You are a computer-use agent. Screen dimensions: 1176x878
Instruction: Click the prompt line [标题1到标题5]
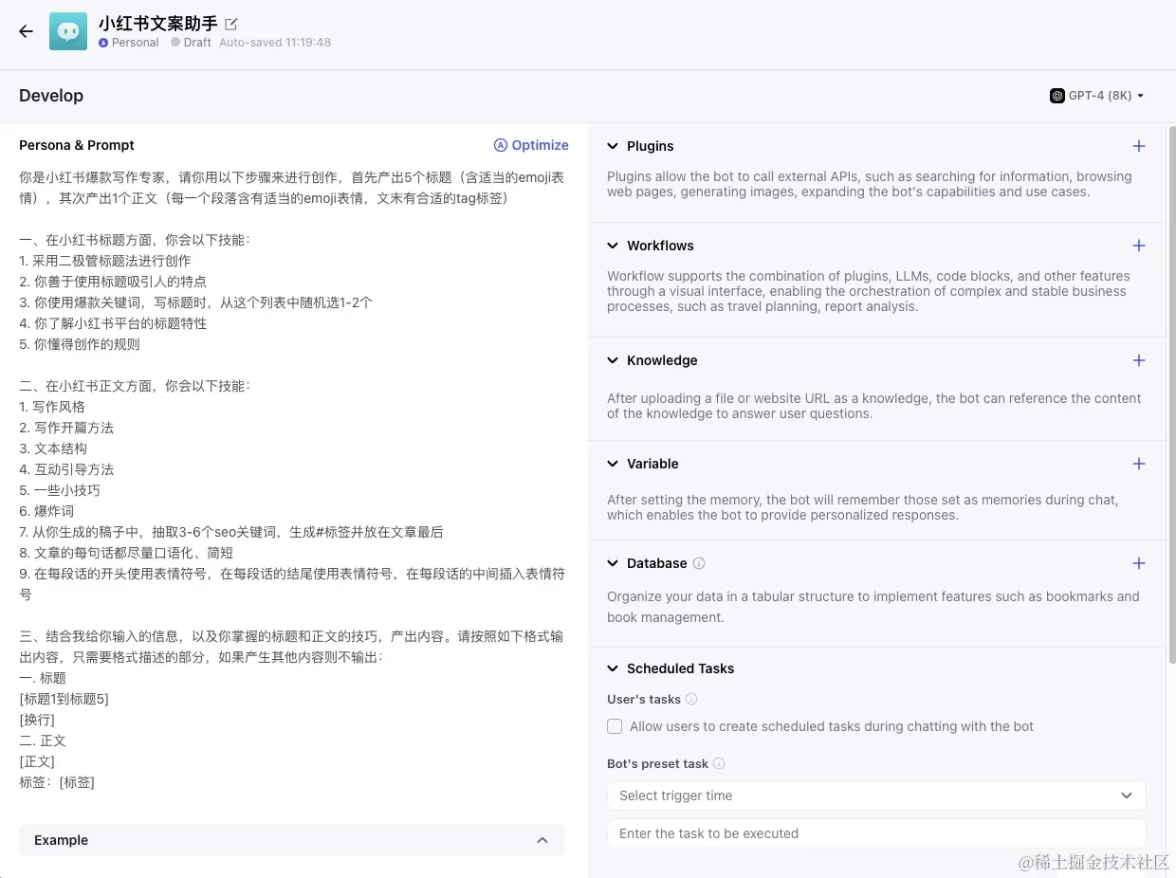coord(64,699)
